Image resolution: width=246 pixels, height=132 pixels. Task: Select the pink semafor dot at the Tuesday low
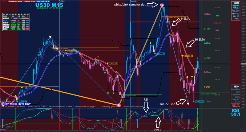pyautogui.click(x=119, y=105)
